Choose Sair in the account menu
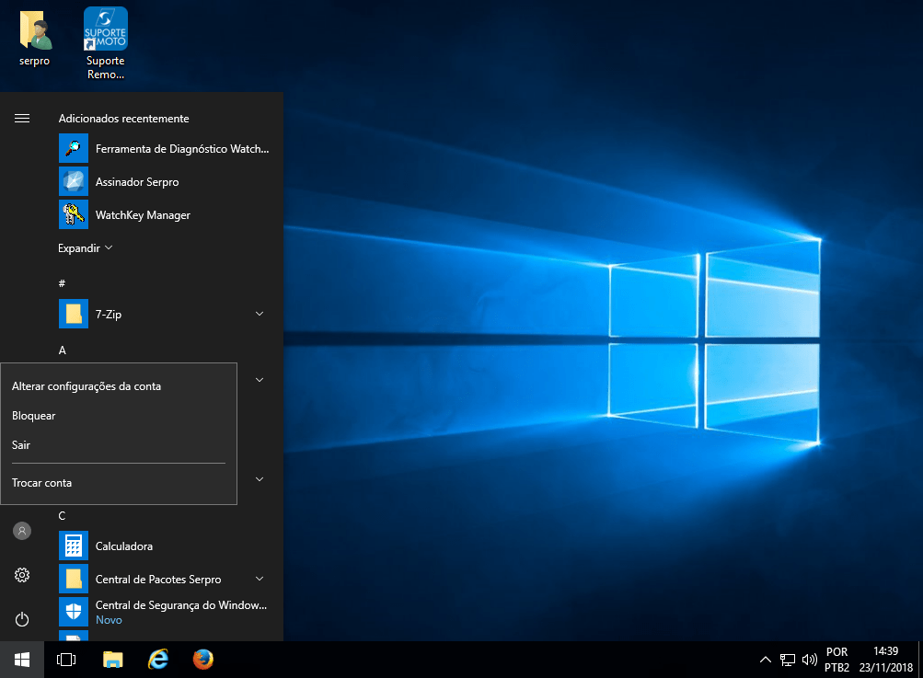 point(21,445)
